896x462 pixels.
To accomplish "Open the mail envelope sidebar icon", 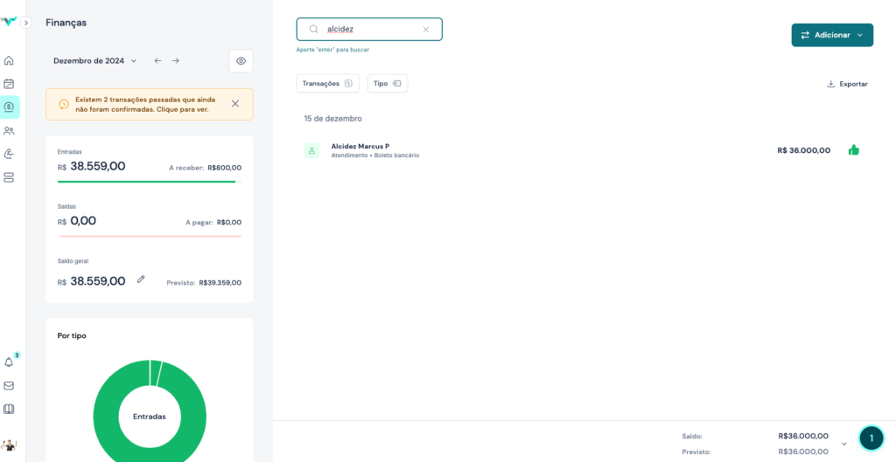I will tap(9, 385).
